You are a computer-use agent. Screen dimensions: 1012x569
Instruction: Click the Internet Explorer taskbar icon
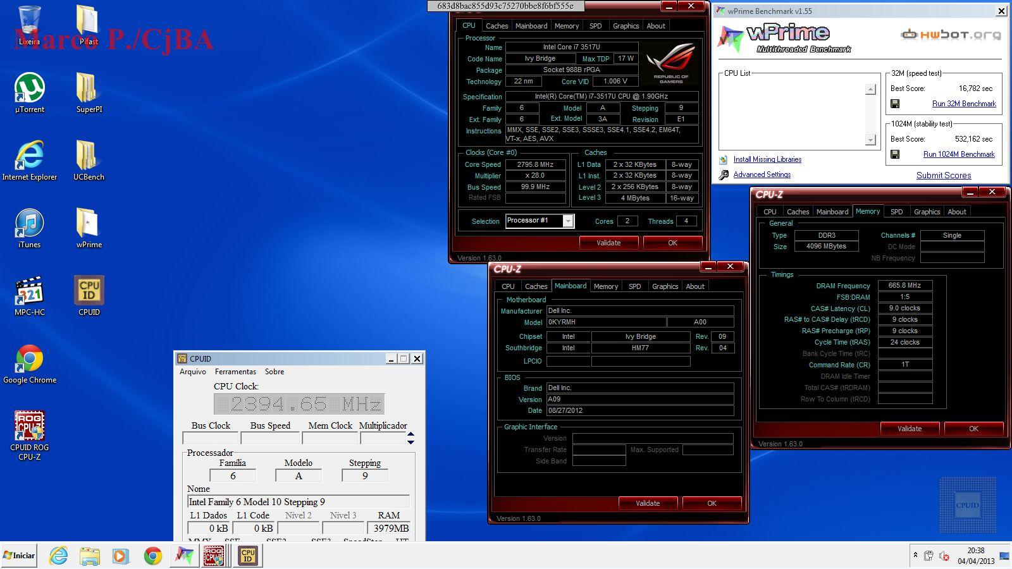58,556
